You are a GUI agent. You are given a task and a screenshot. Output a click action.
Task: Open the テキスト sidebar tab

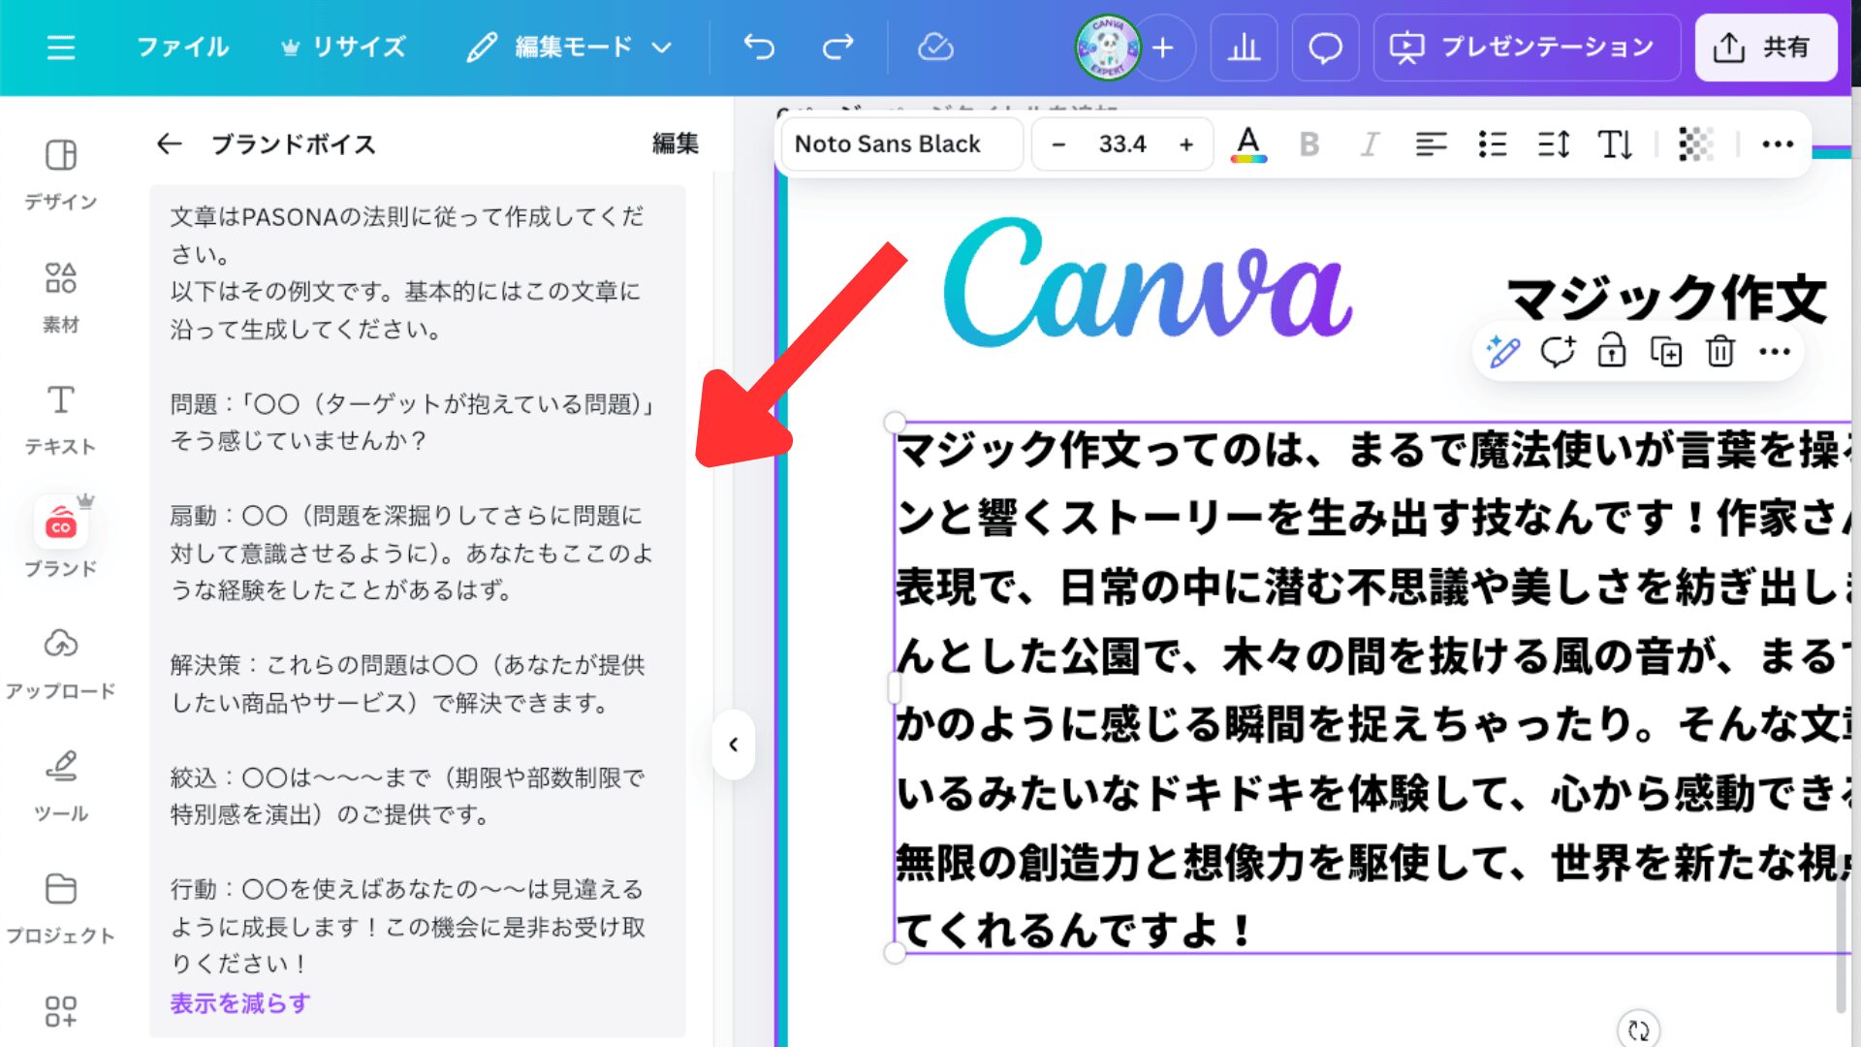61,420
